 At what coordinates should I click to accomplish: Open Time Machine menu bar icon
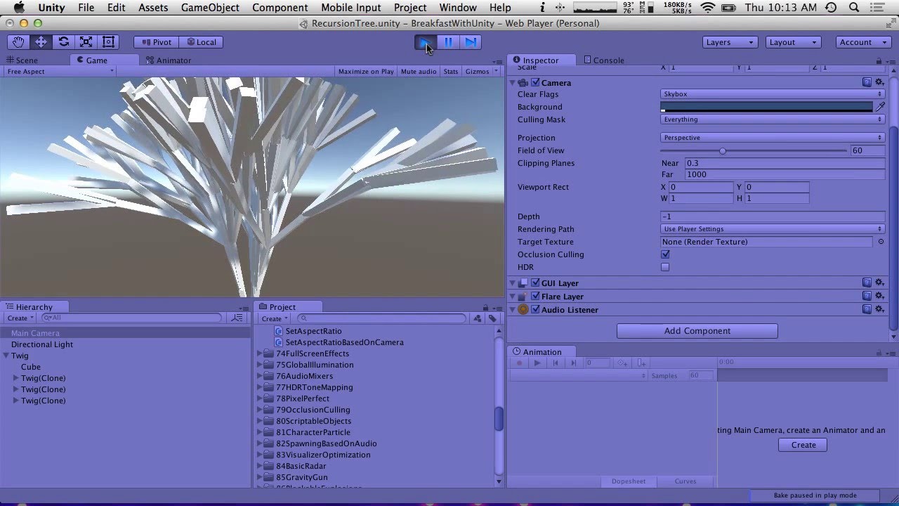pos(831,8)
